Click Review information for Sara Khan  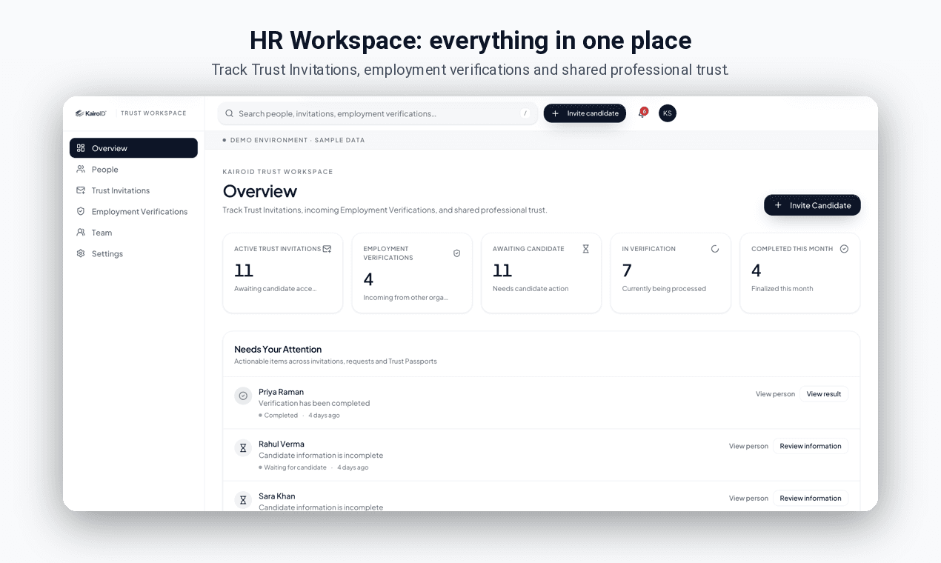811,498
